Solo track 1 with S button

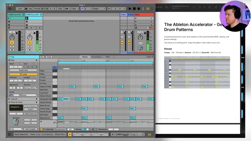tap(12, 47)
